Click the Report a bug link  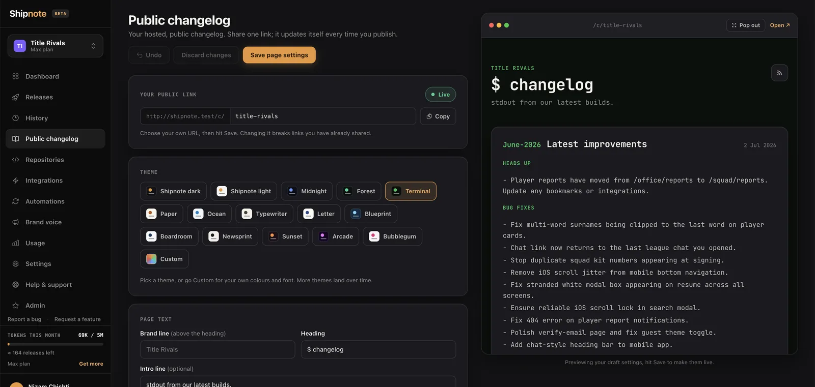coord(24,319)
